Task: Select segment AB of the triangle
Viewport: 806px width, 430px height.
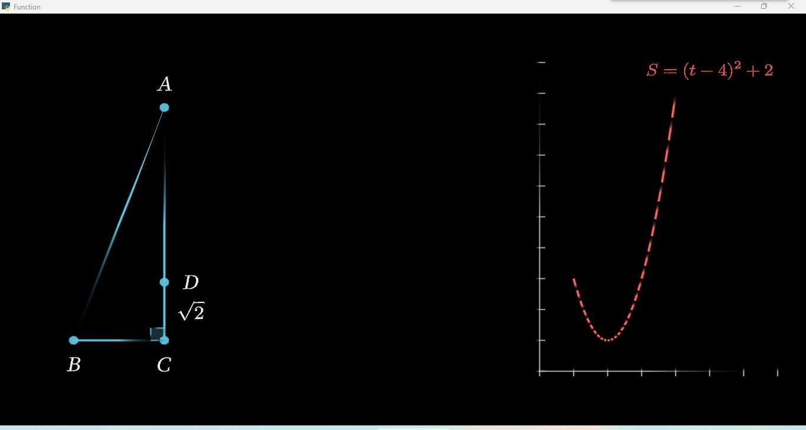Action: click(x=118, y=224)
